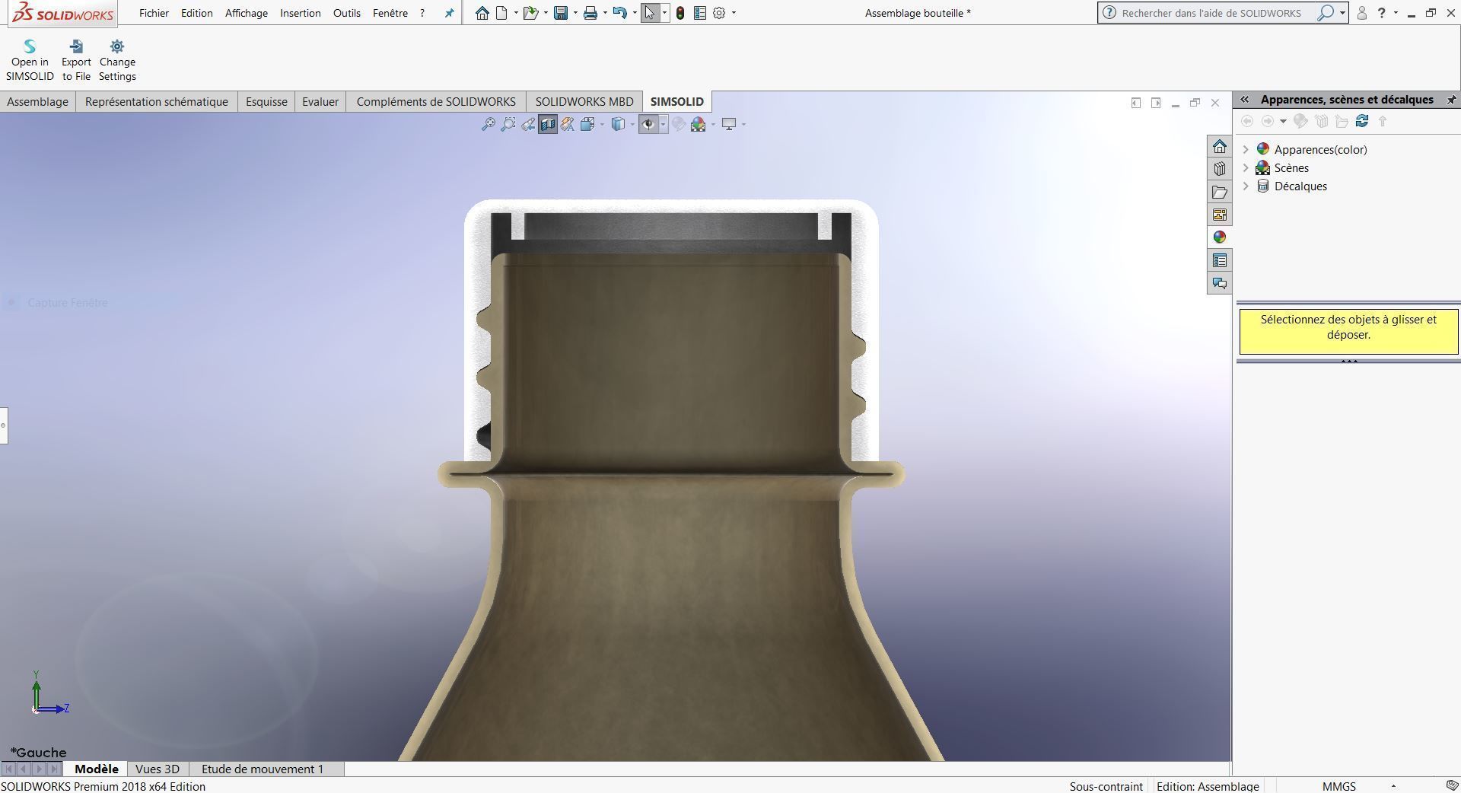
Task: Toggle the Section View button
Action: [548, 124]
